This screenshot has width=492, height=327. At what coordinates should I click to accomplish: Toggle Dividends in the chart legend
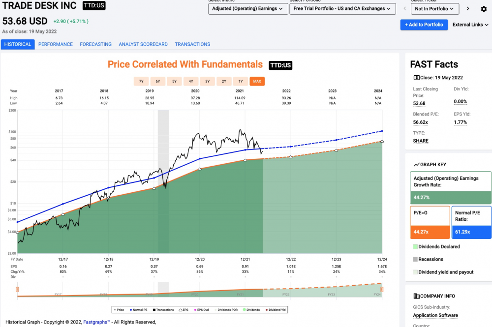[x=251, y=310]
